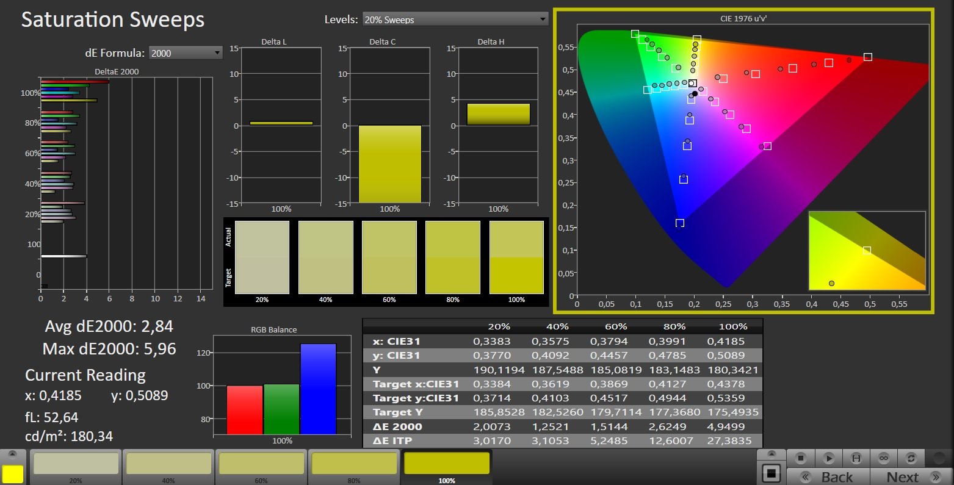
Task: Click the stop measurement button
Action: pos(801,458)
